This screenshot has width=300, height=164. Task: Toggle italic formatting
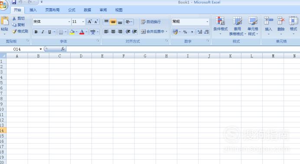43,32
